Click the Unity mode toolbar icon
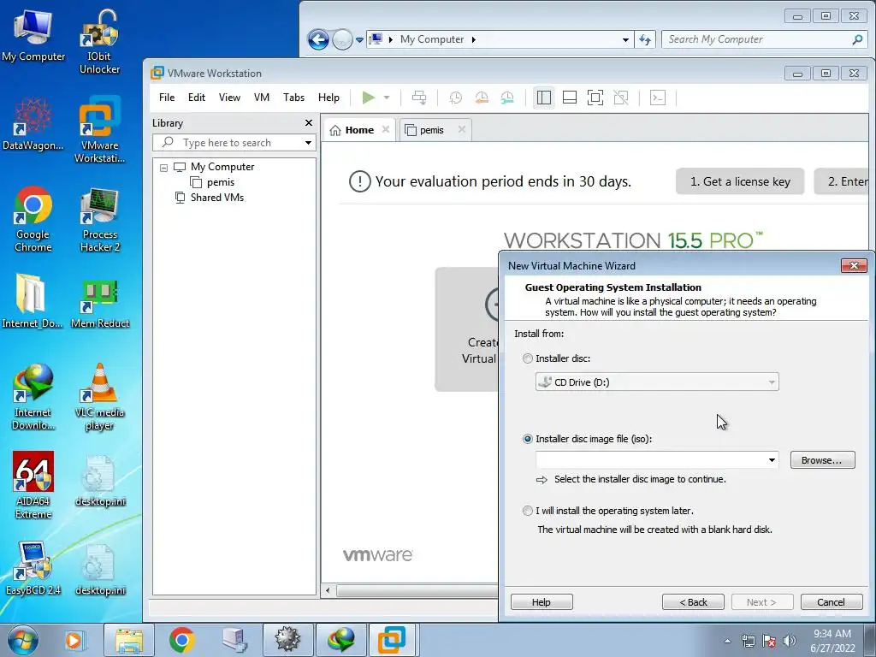Screen dimensions: 876x657 [x=621, y=98]
